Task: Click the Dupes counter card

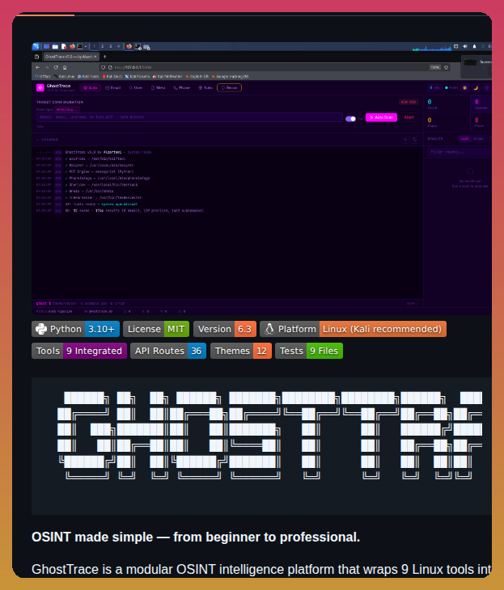Action: [x=447, y=122]
